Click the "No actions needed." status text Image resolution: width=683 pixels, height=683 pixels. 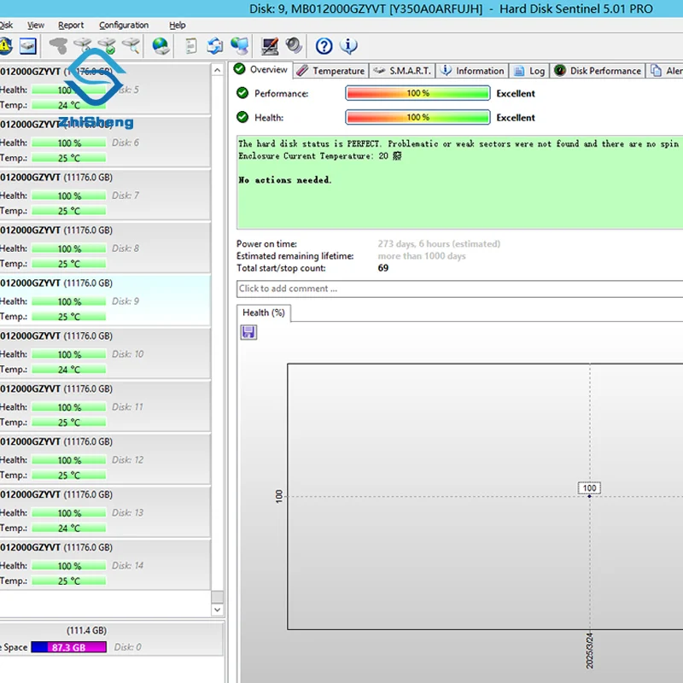pyautogui.click(x=285, y=180)
